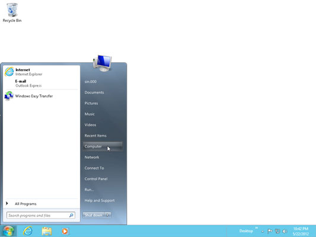The width and height of the screenshot is (316, 237).
Task: Click the network tray icon
Action: (277, 231)
